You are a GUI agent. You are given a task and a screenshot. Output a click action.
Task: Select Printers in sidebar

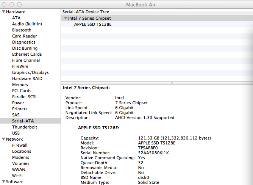click(x=20, y=109)
